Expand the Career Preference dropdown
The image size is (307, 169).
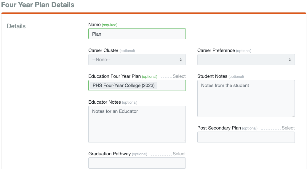coord(246,60)
